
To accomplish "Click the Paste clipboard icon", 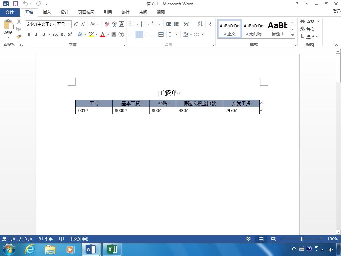I will pos(8,24).
